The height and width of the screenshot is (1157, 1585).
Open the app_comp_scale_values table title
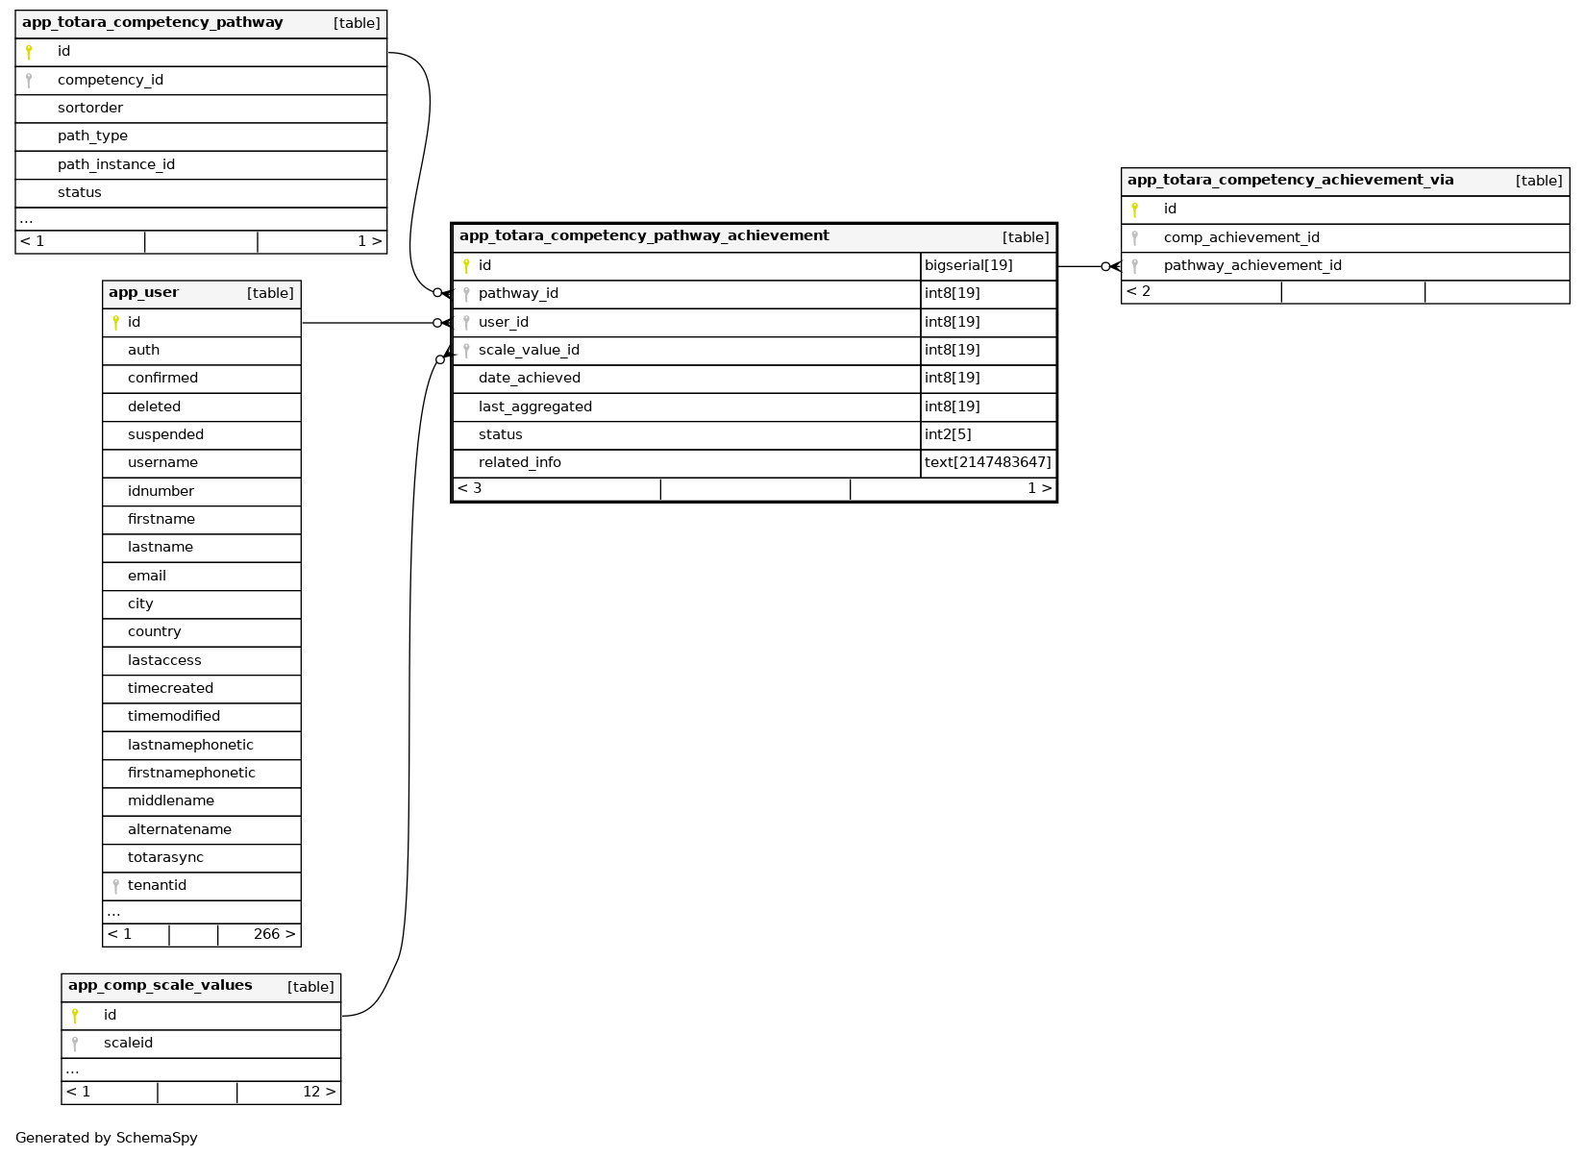tap(160, 986)
